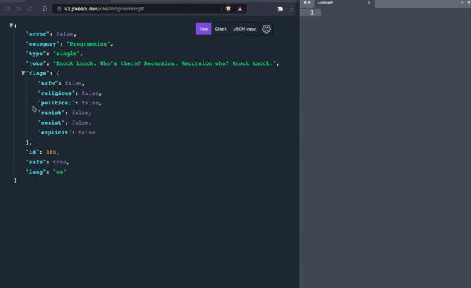This screenshot has width=471, height=288.
Task: Click the "type" key
Action: click(36, 54)
